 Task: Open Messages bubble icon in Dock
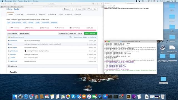[x=79, y=97]
